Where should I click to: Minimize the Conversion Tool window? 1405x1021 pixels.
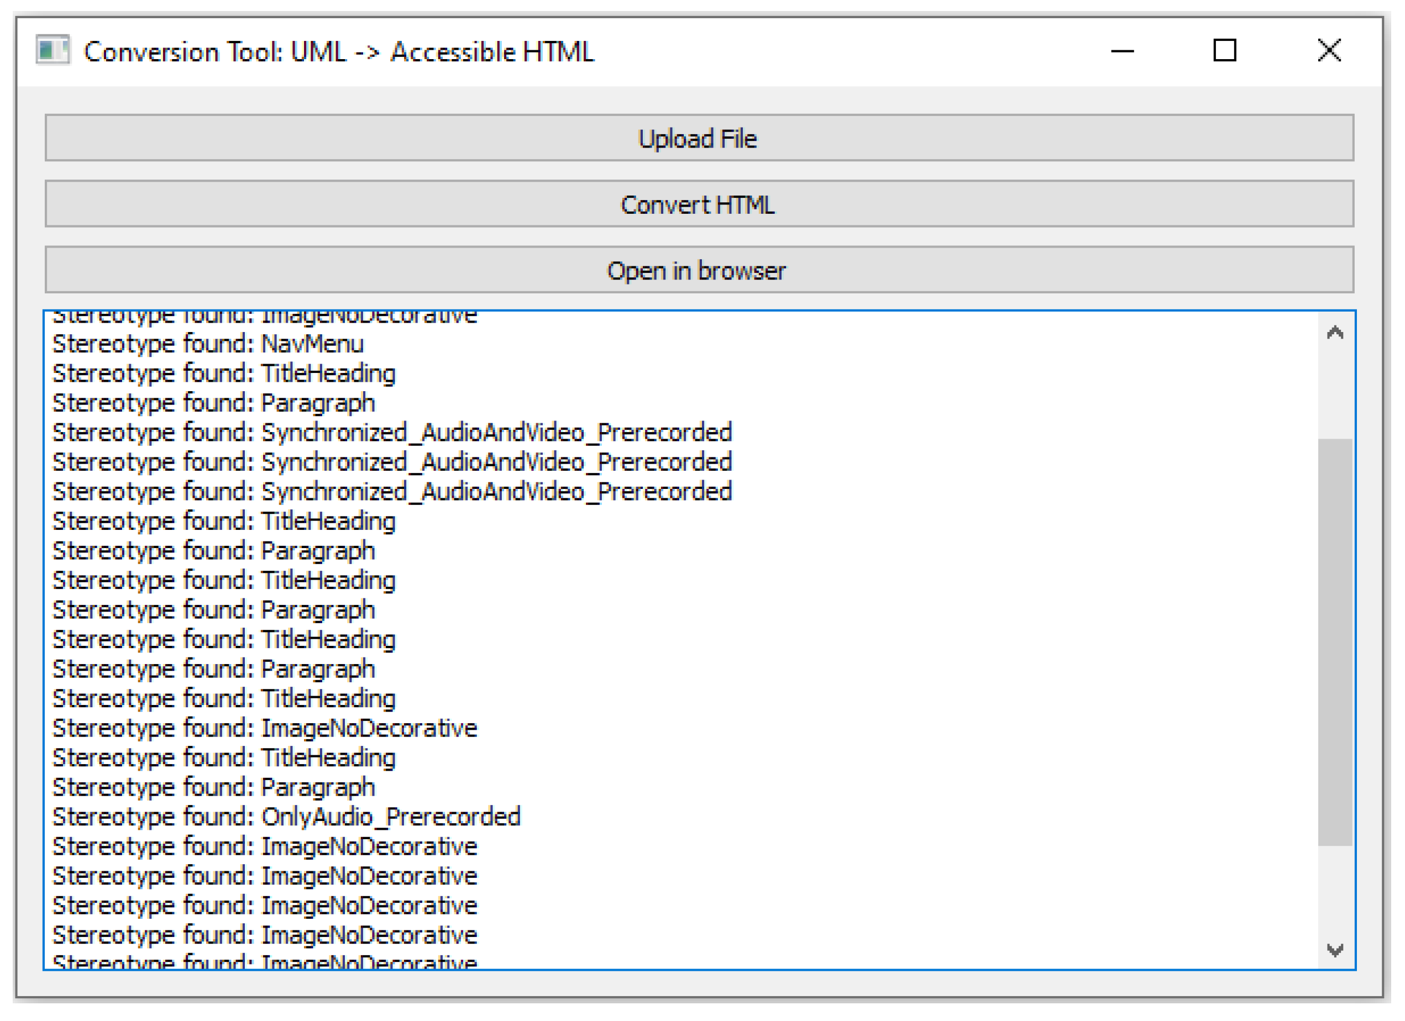coord(1122,51)
